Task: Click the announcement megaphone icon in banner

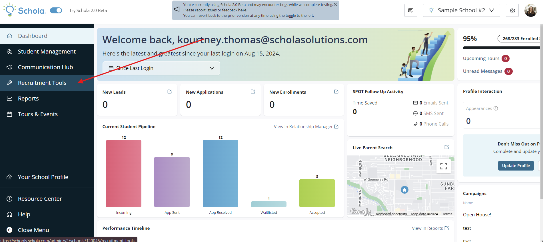Action: pyautogui.click(x=177, y=9)
